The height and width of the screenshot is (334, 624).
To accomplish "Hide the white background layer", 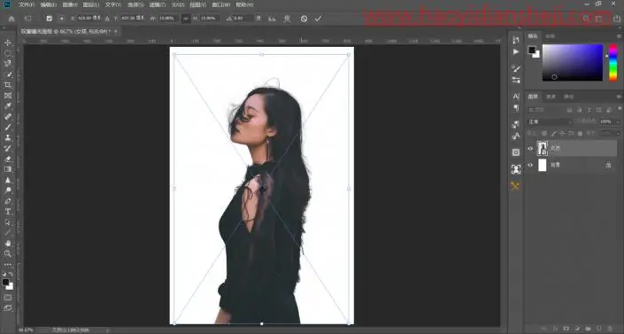I will click(530, 165).
